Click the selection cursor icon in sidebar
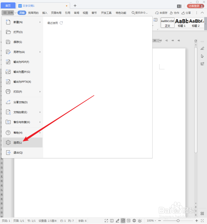207x224 pixels. [202, 56]
